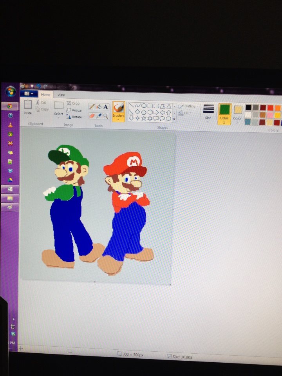
Task: Open Google Drive from the taskbar
Action: 10,180
